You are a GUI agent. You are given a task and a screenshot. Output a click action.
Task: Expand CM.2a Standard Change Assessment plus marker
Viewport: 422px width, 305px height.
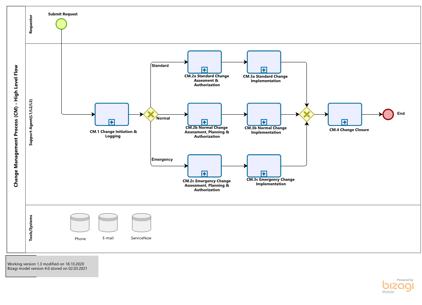(x=204, y=69)
